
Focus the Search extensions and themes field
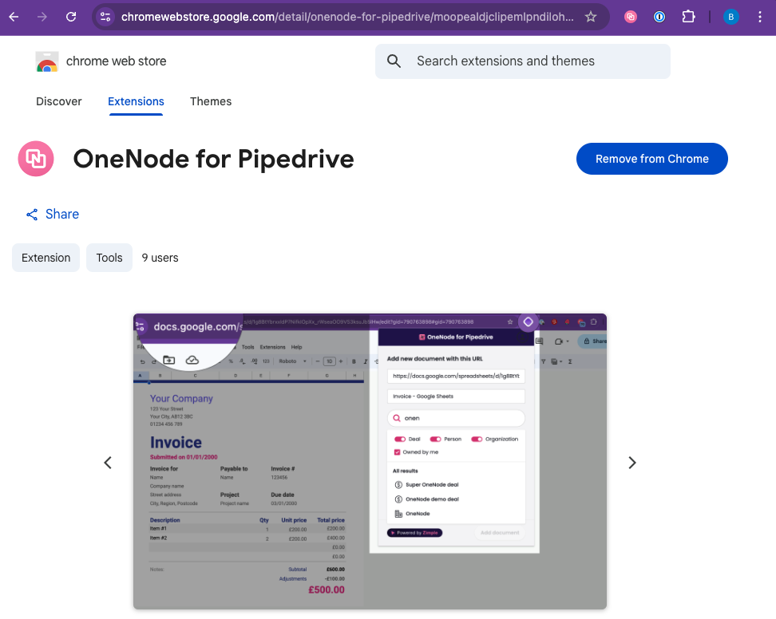(x=523, y=61)
